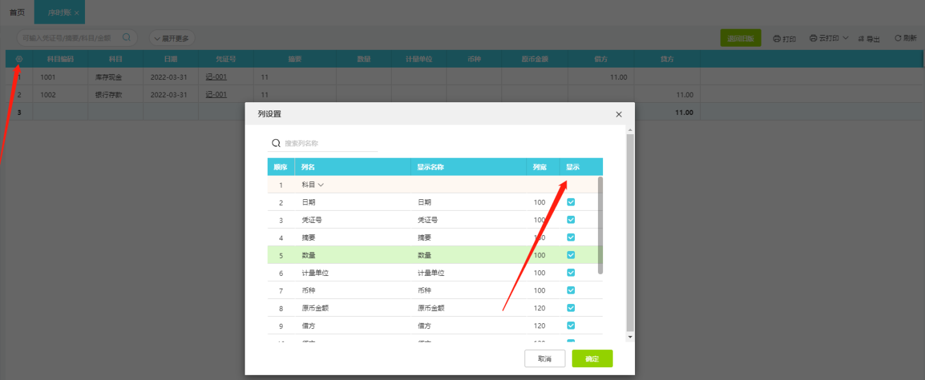Viewport: 925px width, 380px height.
Task: Expand the 展开更多 filter options
Action: [172, 38]
